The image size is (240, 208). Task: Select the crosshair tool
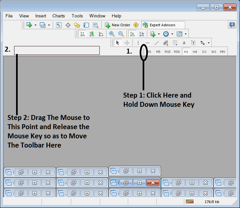127,43
